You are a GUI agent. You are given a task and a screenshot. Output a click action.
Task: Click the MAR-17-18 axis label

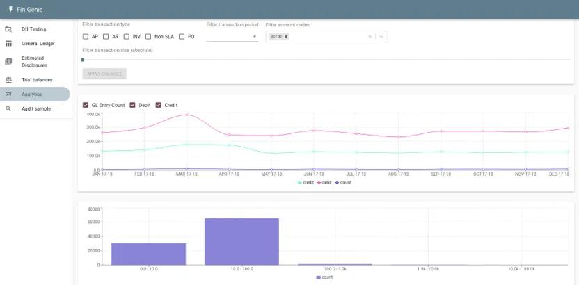coord(187,174)
